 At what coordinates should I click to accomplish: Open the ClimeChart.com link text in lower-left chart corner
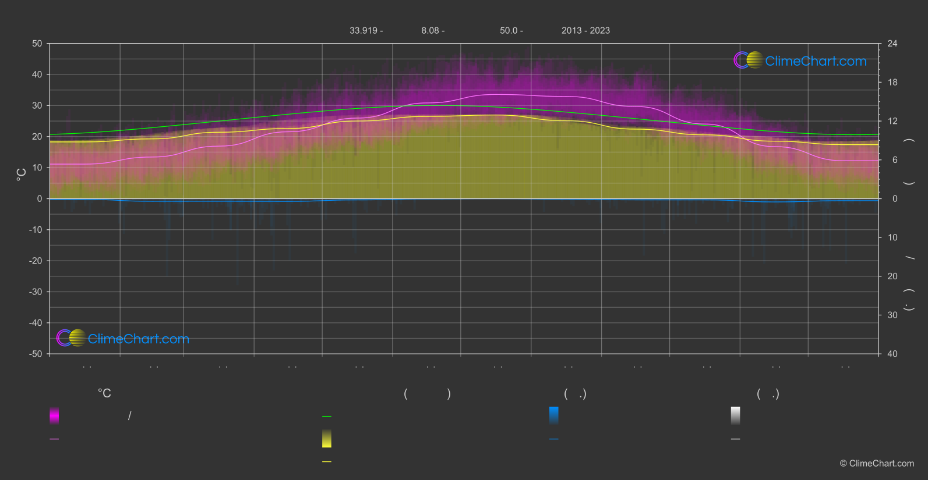click(x=139, y=339)
